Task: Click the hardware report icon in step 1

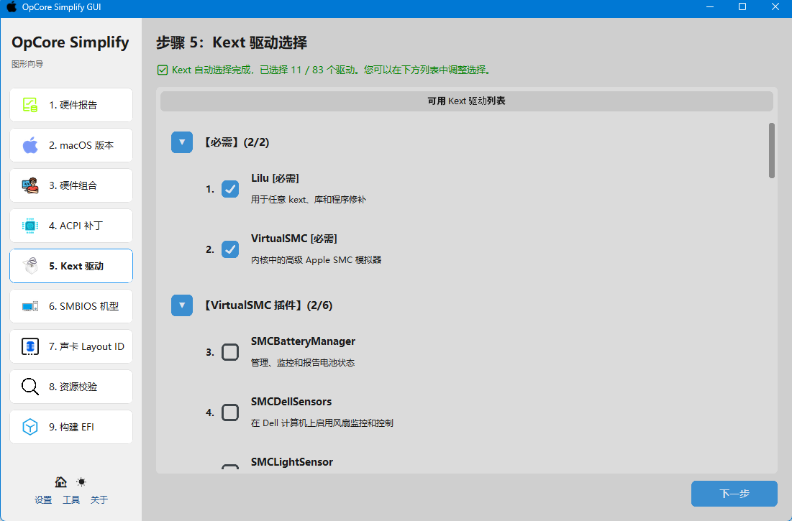Action: (29, 105)
